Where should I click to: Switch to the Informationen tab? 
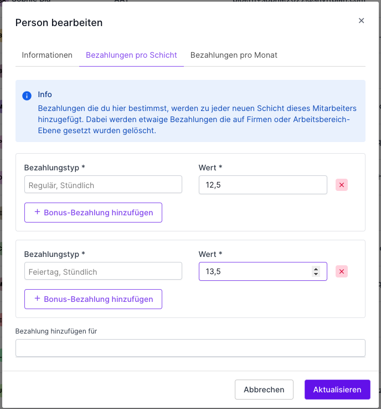coord(47,55)
